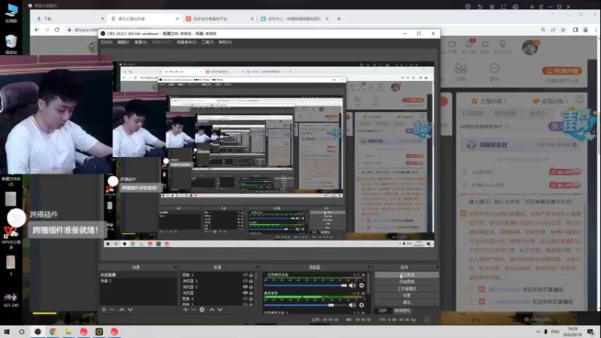Adjust the first mixer channel volume slider
This screenshot has height=338, width=601.
pyautogui.click(x=306, y=285)
